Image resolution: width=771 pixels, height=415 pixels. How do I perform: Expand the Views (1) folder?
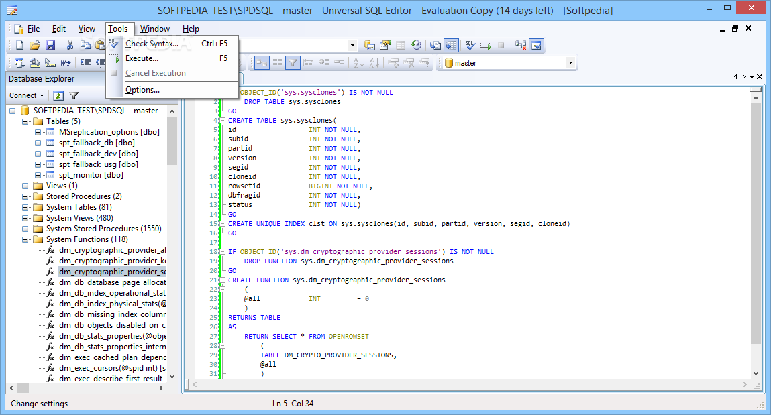[25, 186]
